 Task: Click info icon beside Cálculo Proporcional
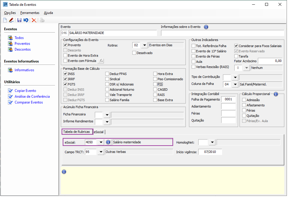[x=276, y=94]
